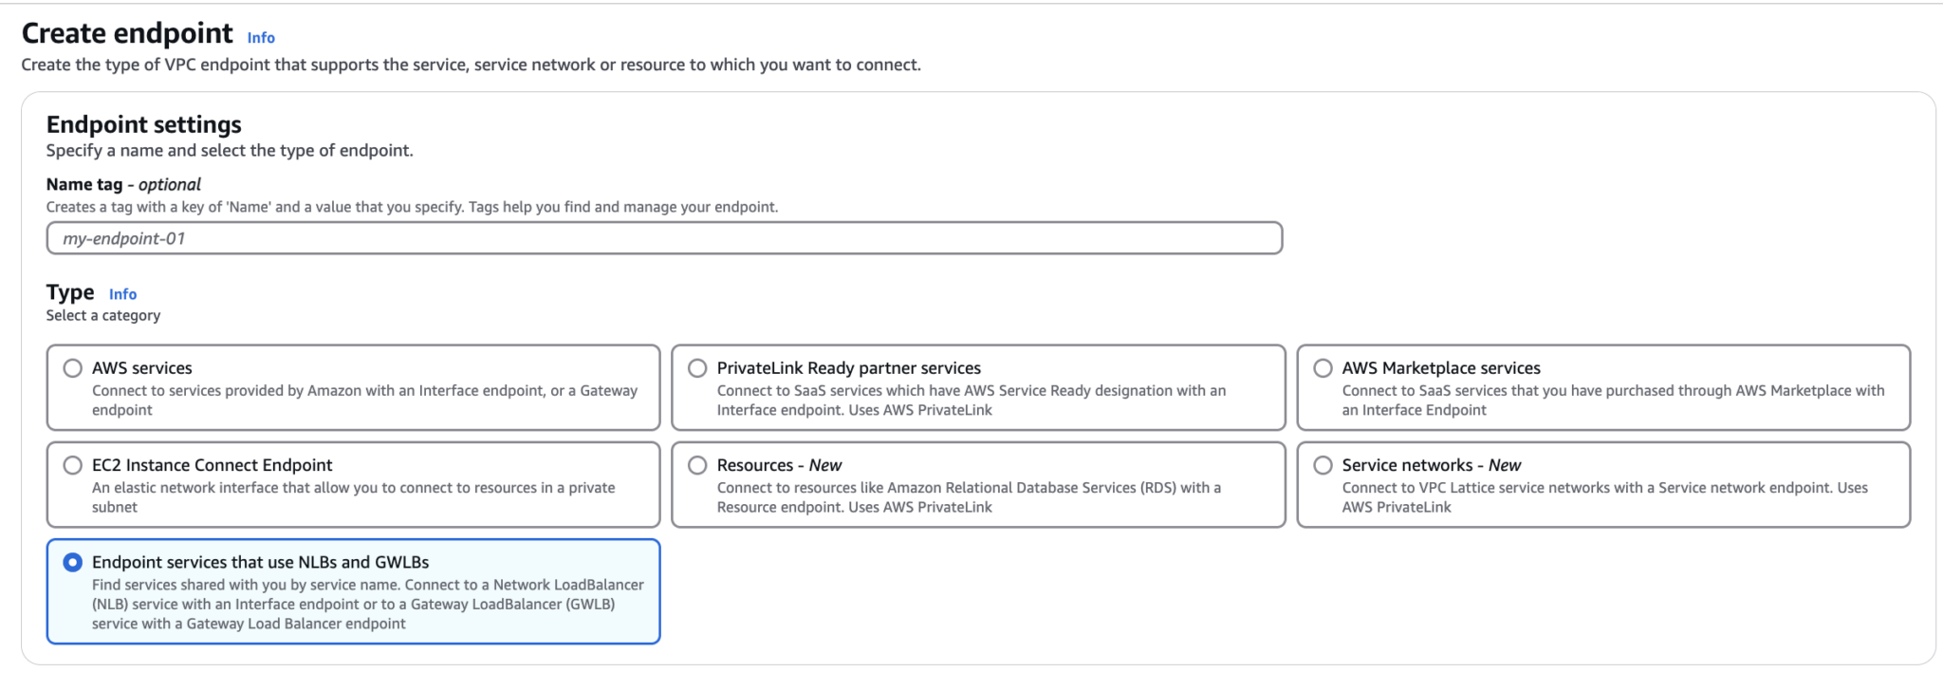Viewport: 1943px width, 691px height.
Task: Choose the Service networks - New radio option
Action: [x=1323, y=465]
